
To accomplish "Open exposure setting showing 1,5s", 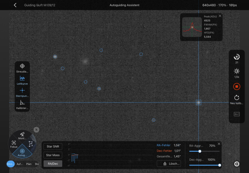I will pos(237,73).
